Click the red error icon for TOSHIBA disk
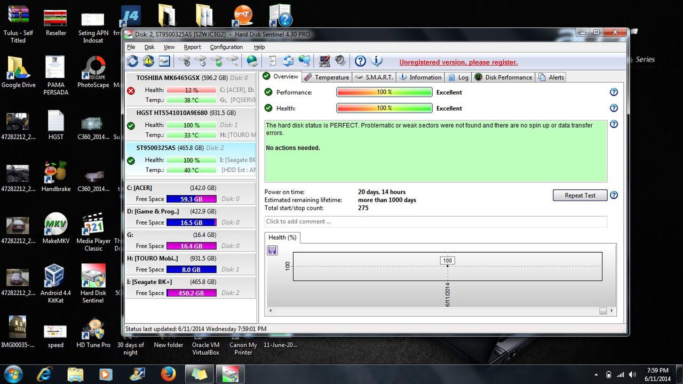Screen dimensions: 683x384 pos(131,91)
